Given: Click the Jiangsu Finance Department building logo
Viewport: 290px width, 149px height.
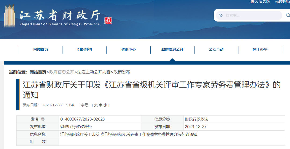Looking at the screenshot, I should point(9,16).
